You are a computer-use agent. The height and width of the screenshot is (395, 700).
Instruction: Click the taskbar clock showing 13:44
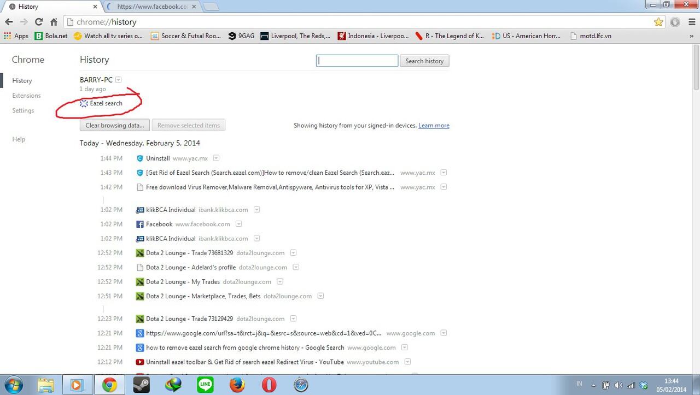(x=671, y=385)
